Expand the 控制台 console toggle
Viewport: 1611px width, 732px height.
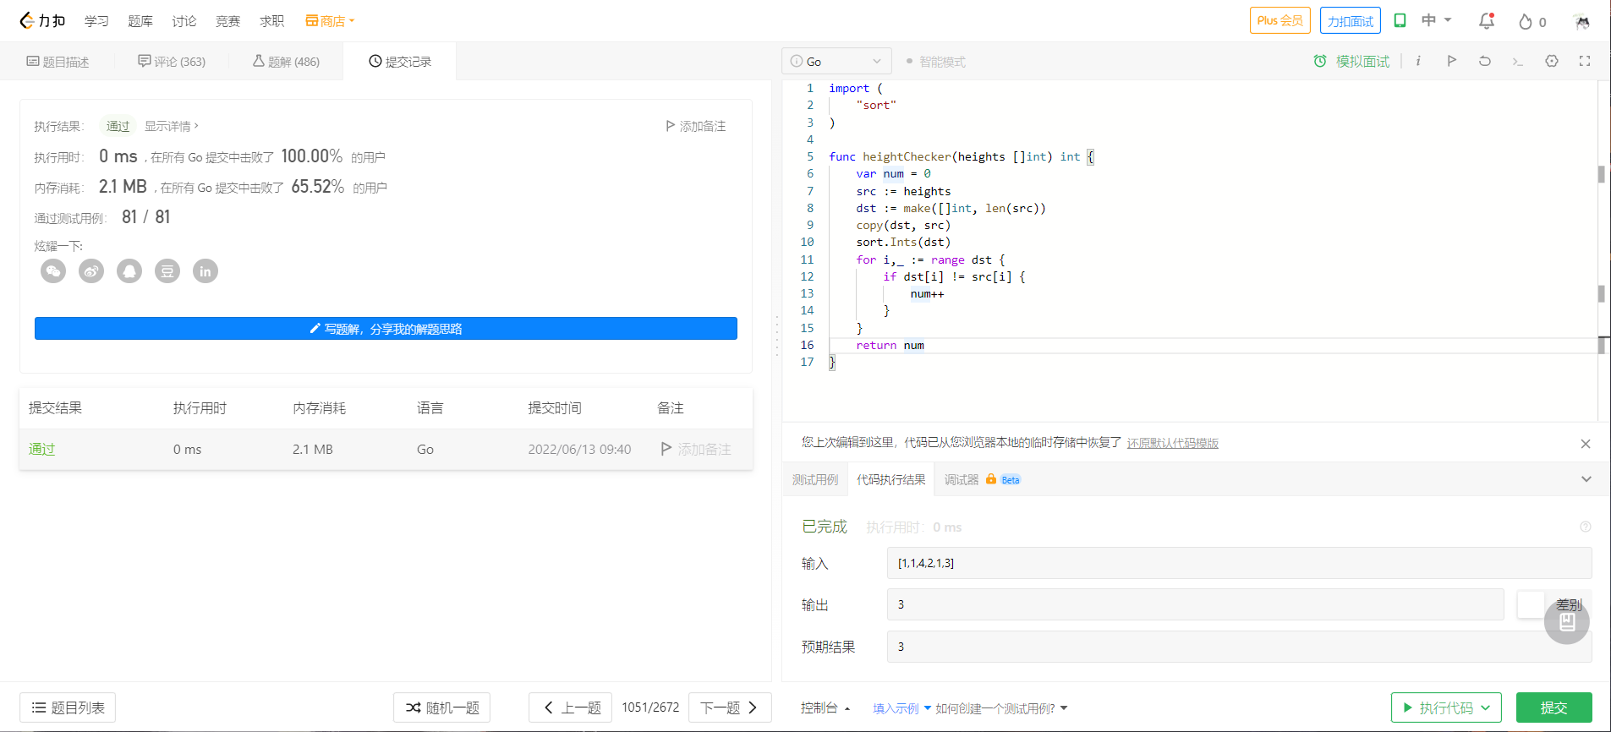pos(825,707)
